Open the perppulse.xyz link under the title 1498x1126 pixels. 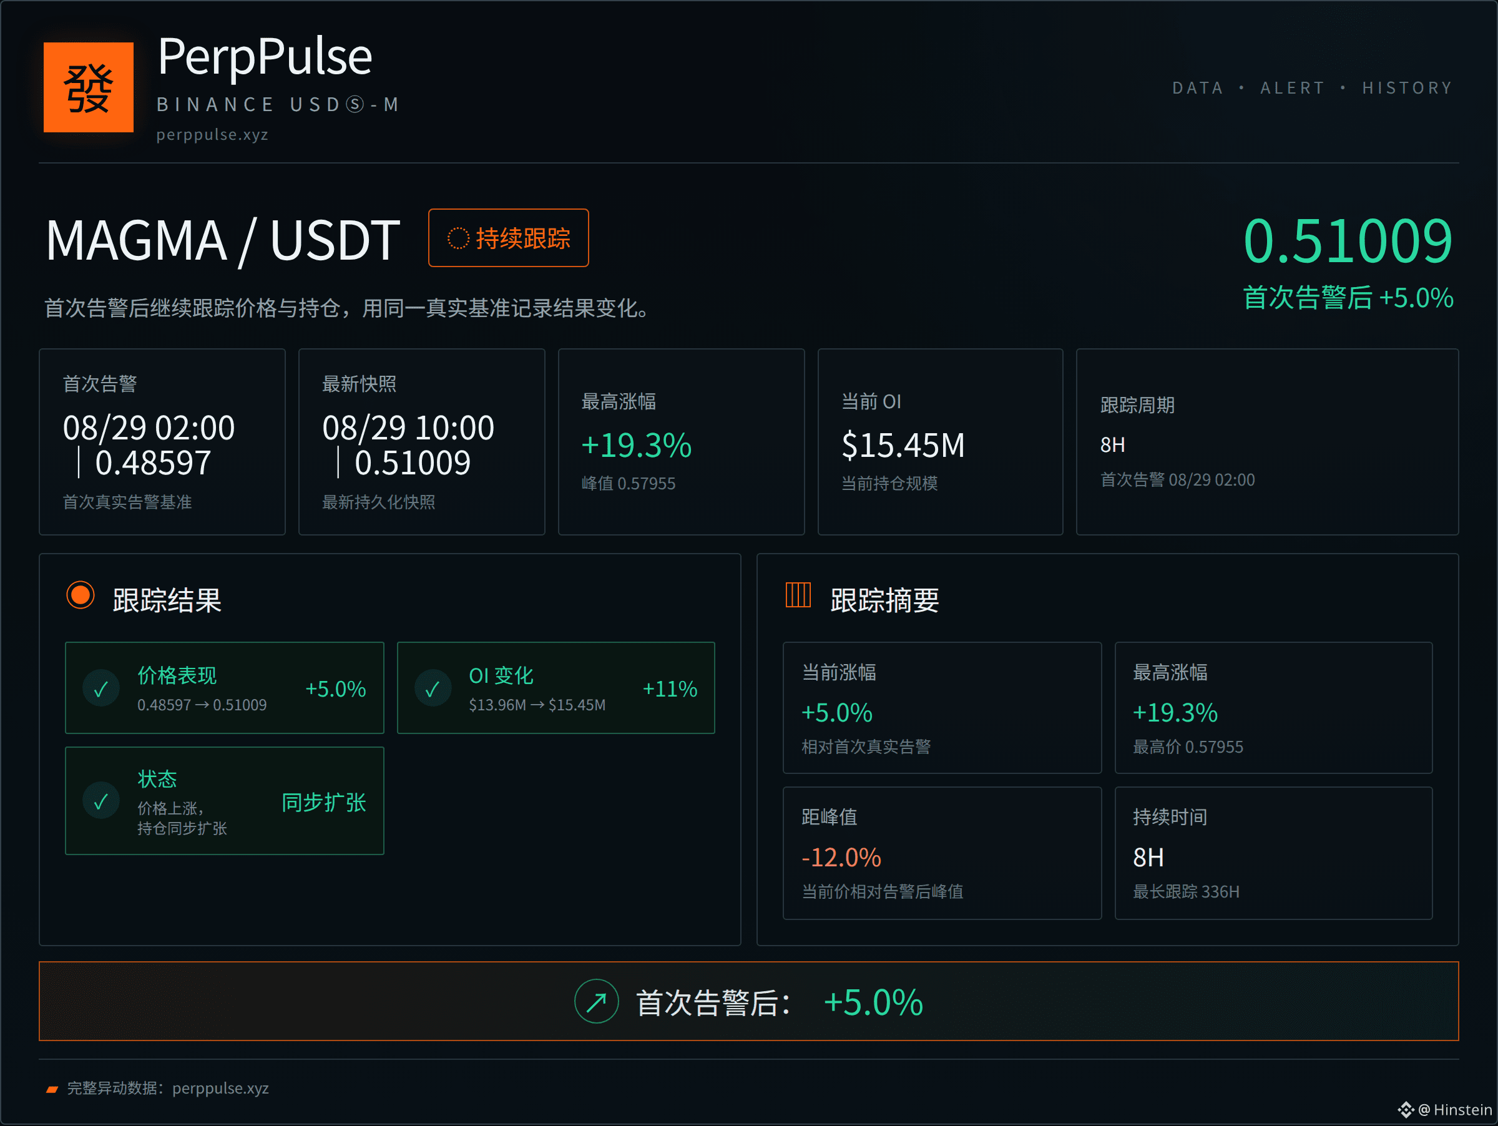coord(213,135)
